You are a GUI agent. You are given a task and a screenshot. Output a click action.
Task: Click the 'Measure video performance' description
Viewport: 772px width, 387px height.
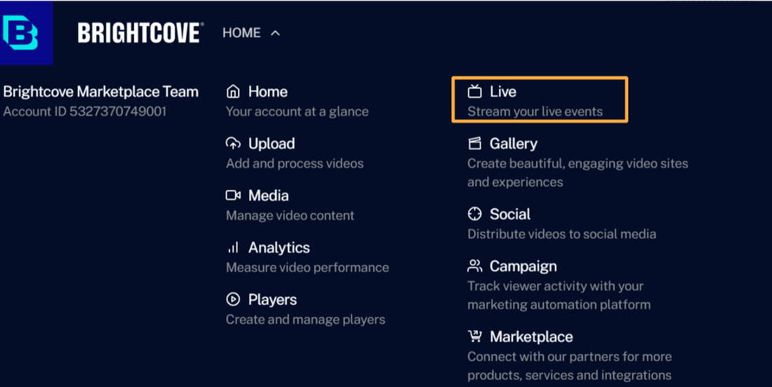coord(307,267)
